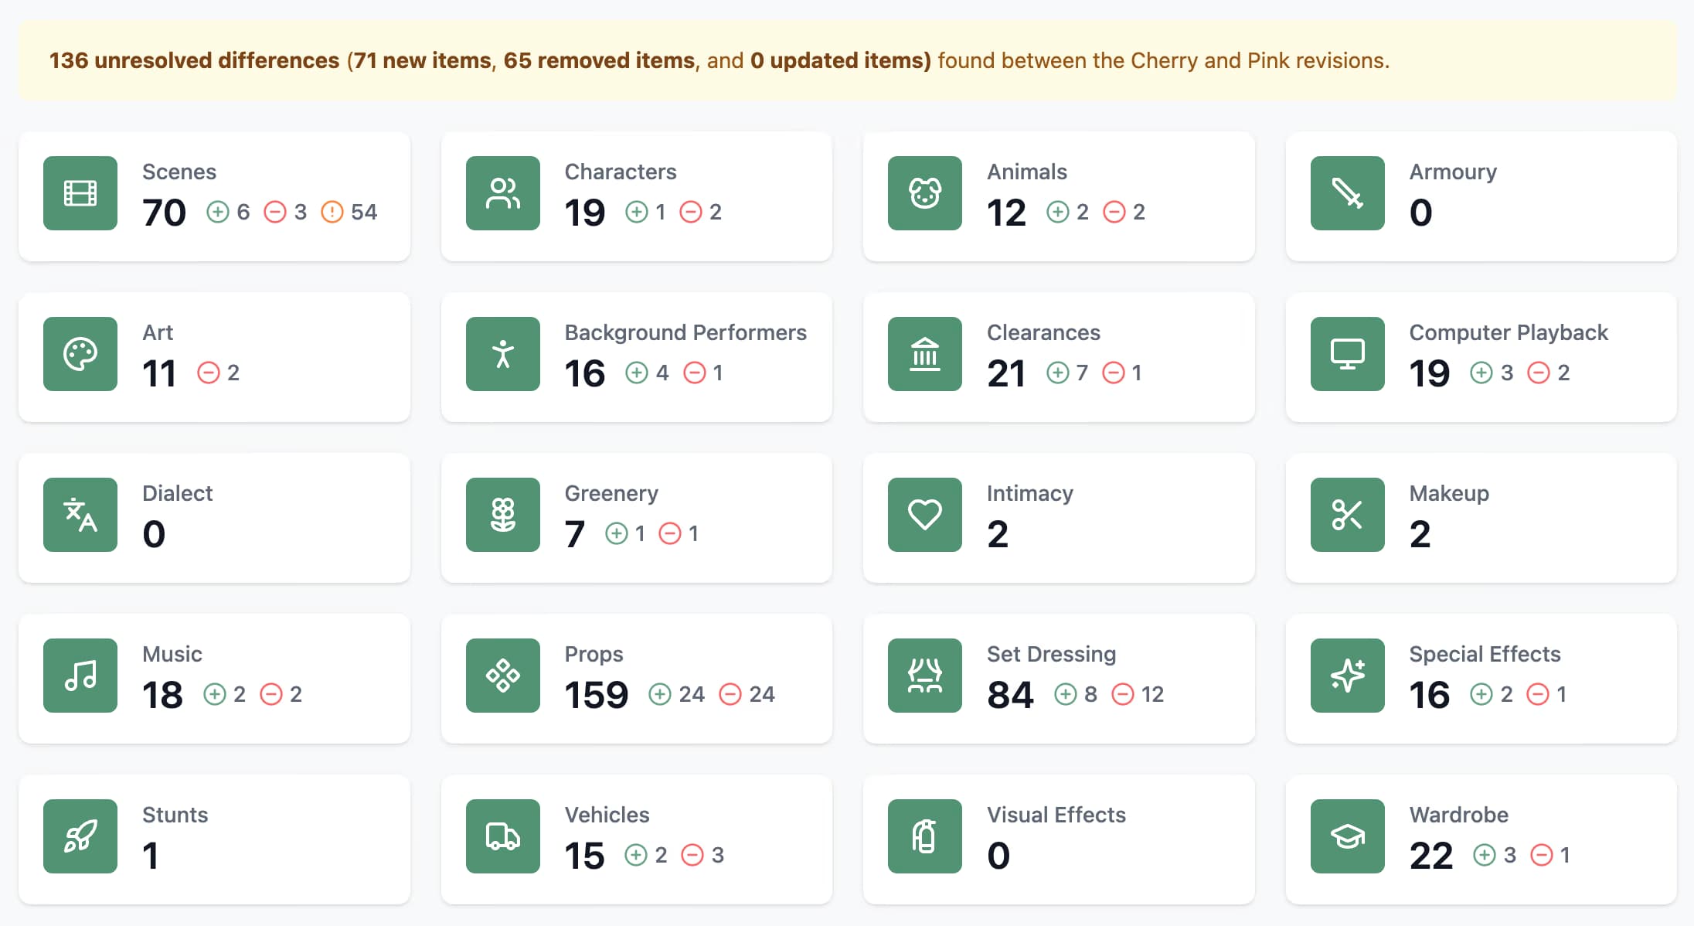Click the Wardrobe card label

pos(1458,815)
